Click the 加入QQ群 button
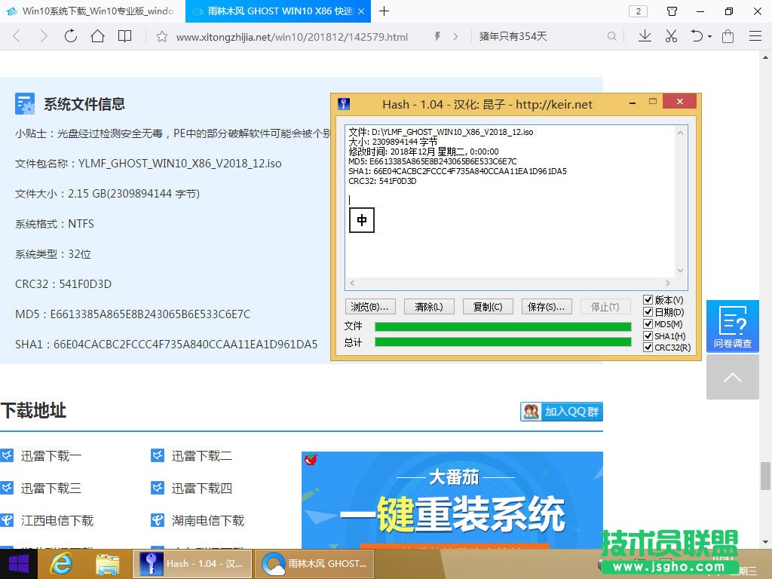The image size is (772, 579). (561, 412)
